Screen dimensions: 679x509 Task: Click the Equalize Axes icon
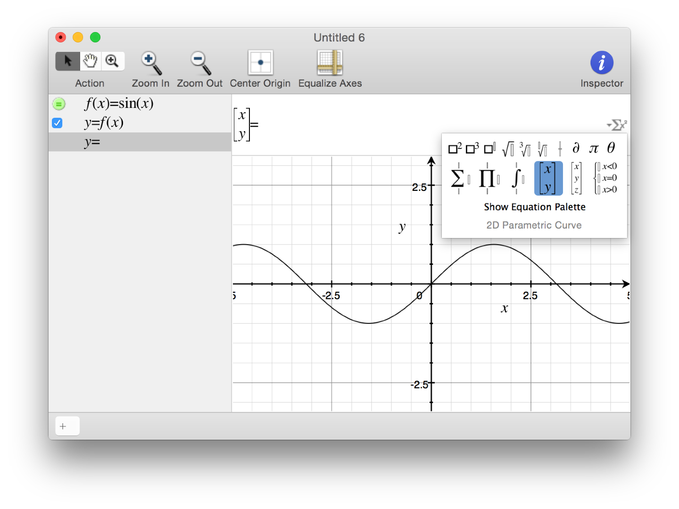[330, 62]
